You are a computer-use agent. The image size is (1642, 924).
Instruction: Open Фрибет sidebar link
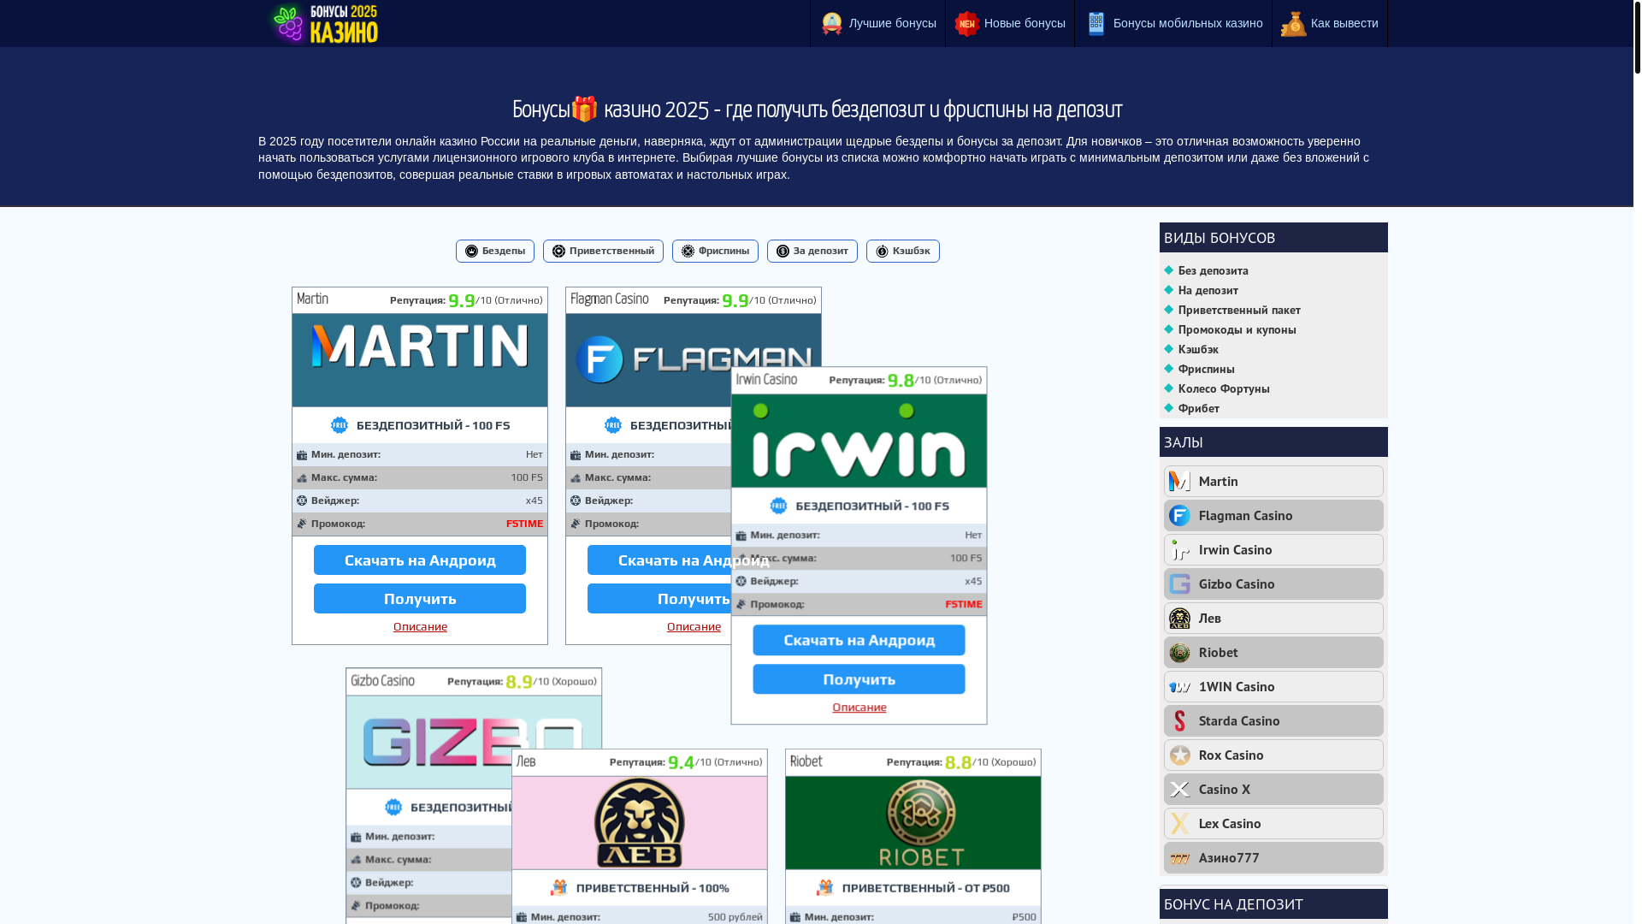point(1198,408)
